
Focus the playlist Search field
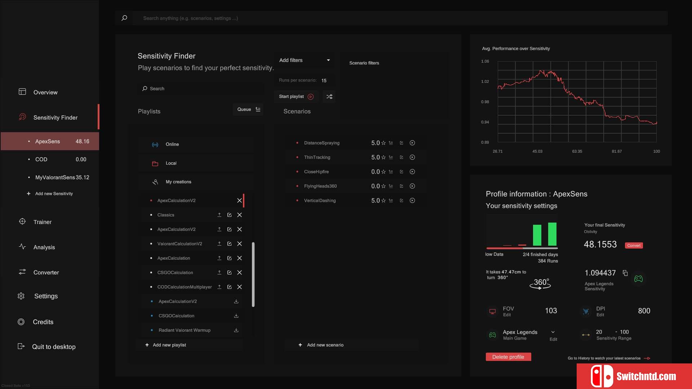coord(200,89)
